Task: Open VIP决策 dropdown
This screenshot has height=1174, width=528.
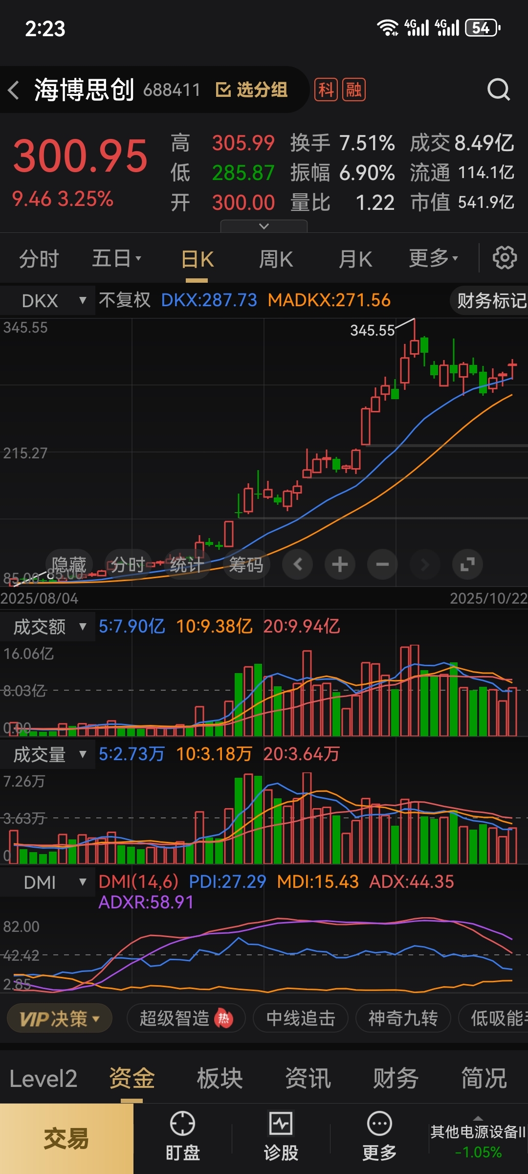Action: 60,1018
